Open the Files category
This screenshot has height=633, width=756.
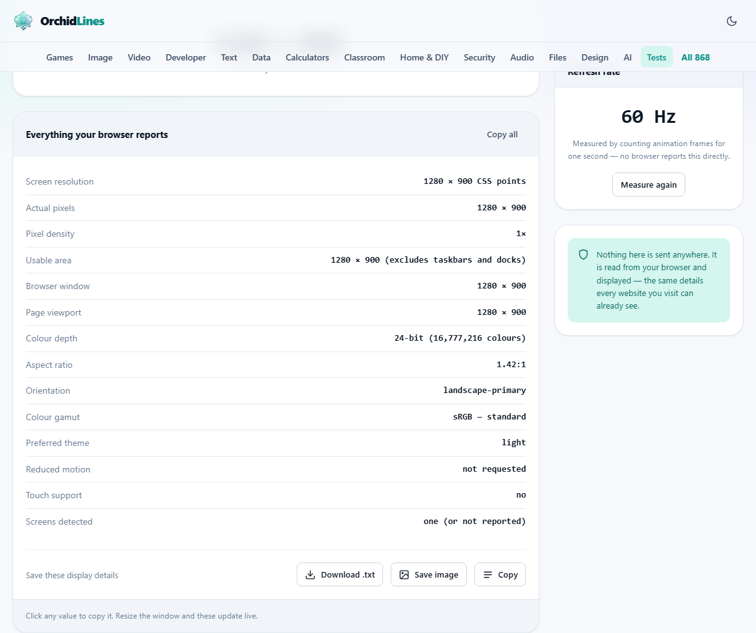tap(558, 57)
